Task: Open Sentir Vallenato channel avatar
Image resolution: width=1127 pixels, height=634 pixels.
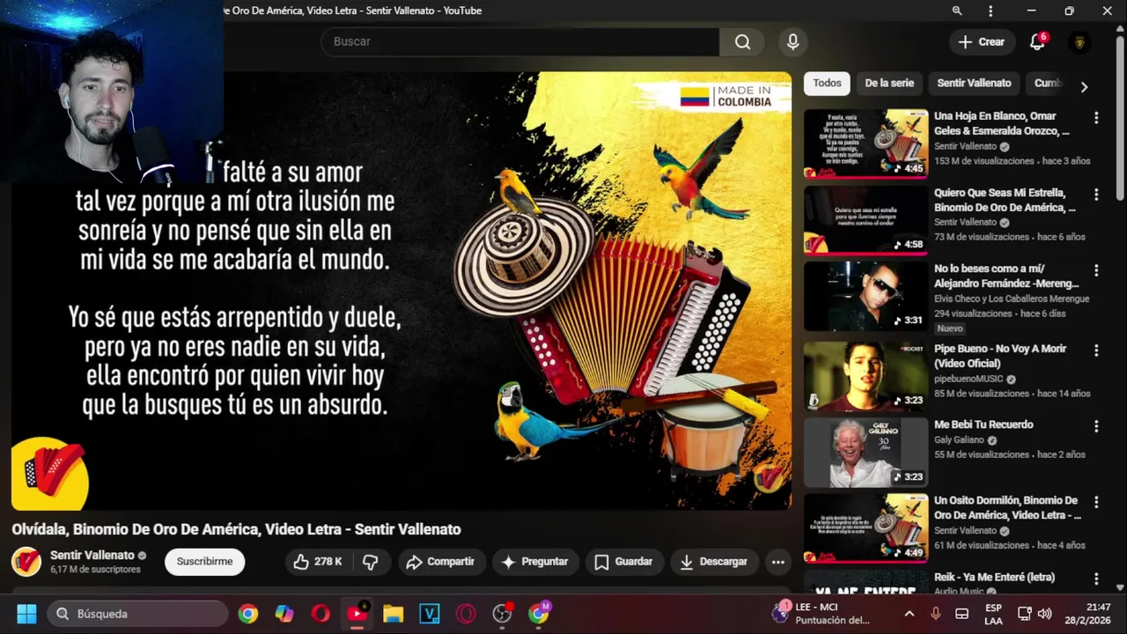Action: point(26,562)
